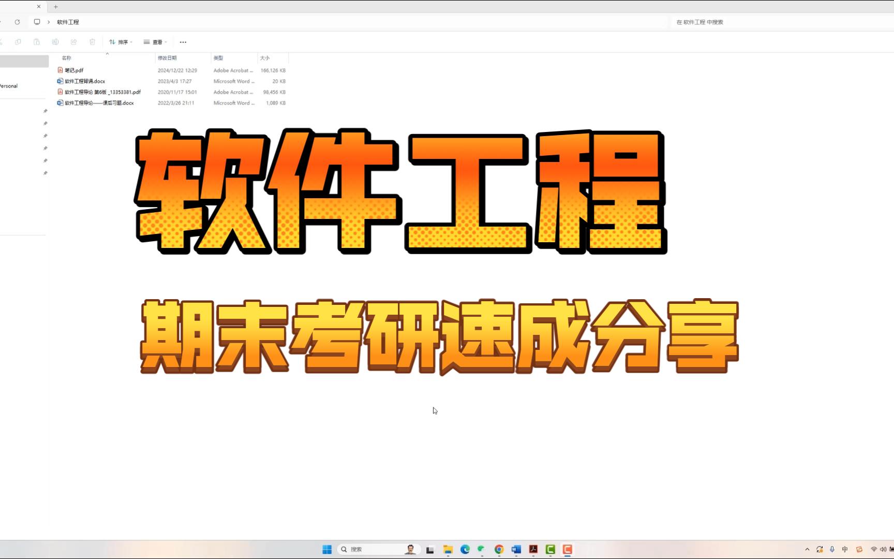The height and width of the screenshot is (559, 894).
Task: Click the date 2024/12/22 12:29
Action: pyautogui.click(x=177, y=70)
